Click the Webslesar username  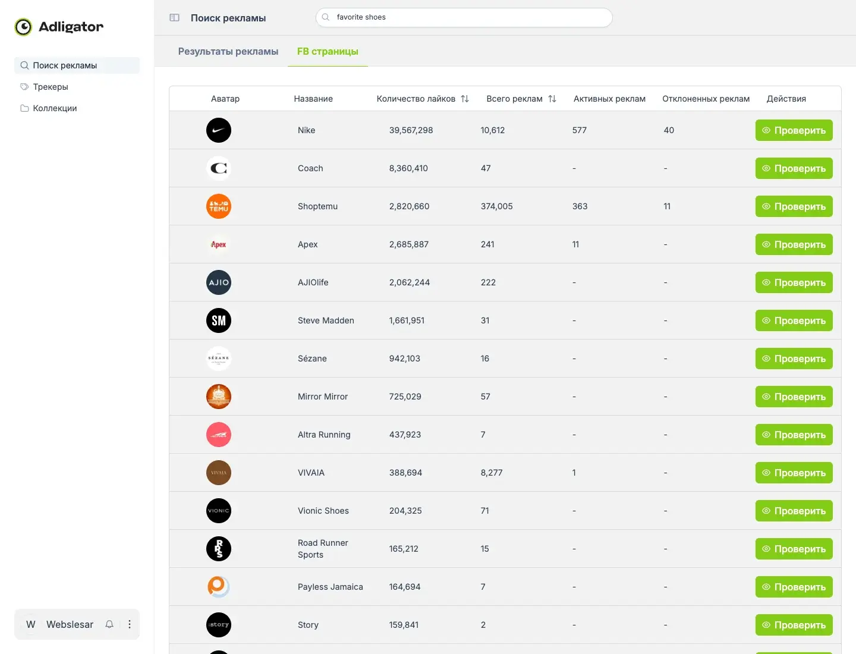point(70,624)
